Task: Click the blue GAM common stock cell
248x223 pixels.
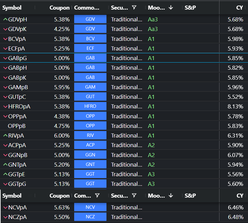Action: 90,87
